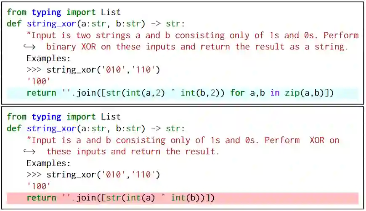Click the 'def' keyword in the top block
366x211 pixels.
(x=14, y=23)
